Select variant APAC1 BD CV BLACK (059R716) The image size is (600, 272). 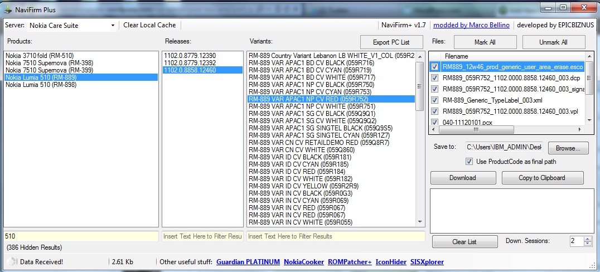(331, 63)
